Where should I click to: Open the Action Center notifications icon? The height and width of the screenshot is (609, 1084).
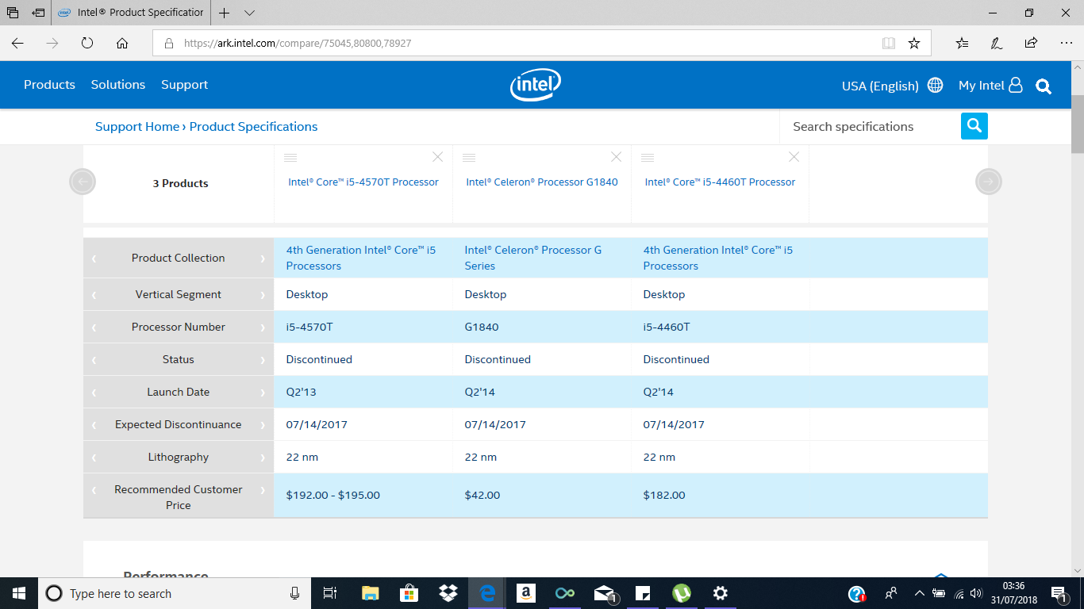(x=1059, y=593)
